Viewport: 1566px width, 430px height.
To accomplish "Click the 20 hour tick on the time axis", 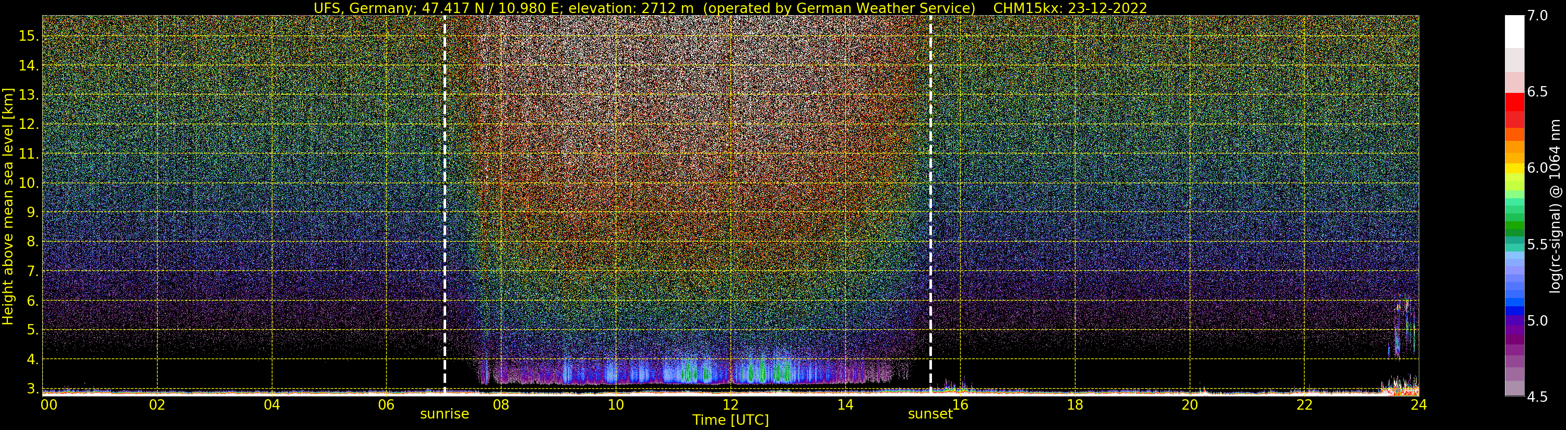I will (x=1190, y=404).
